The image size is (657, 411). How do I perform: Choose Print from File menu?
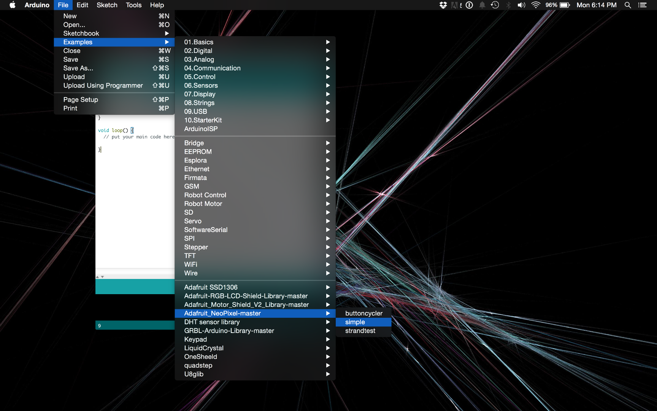pyautogui.click(x=114, y=108)
